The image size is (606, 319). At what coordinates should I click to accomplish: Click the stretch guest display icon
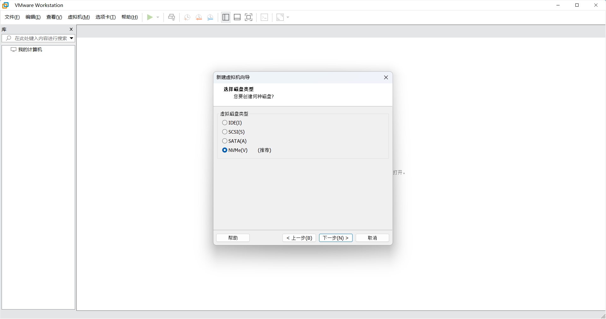click(x=280, y=17)
